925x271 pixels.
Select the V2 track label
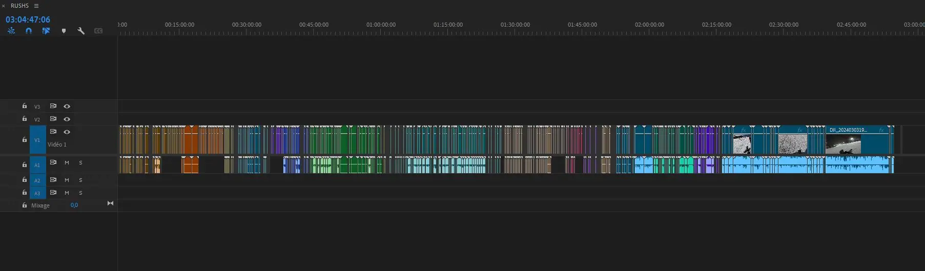(37, 119)
